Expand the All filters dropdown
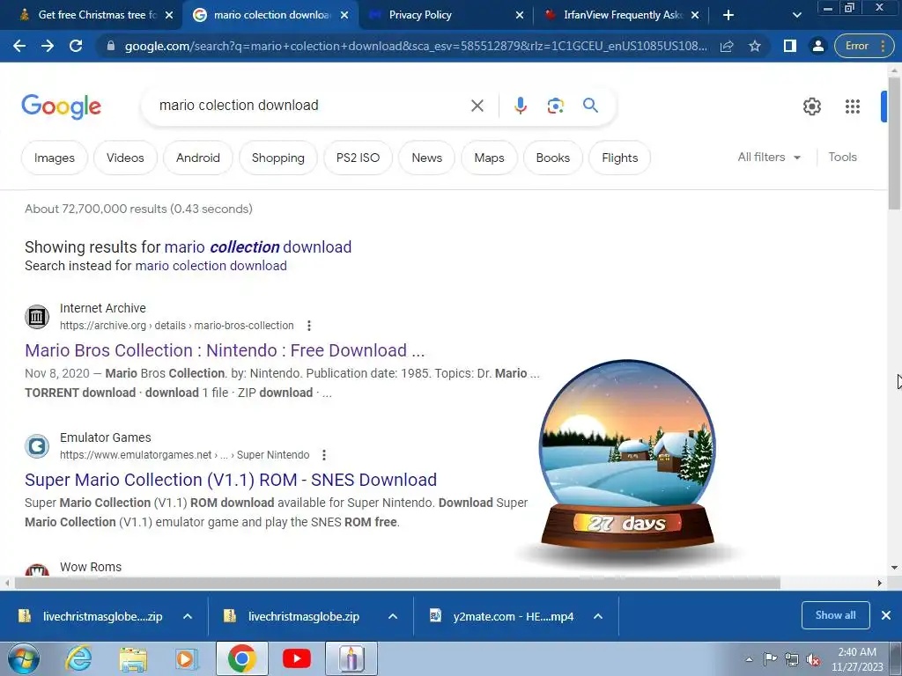Viewport: 902px width, 676px height. [769, 157]
